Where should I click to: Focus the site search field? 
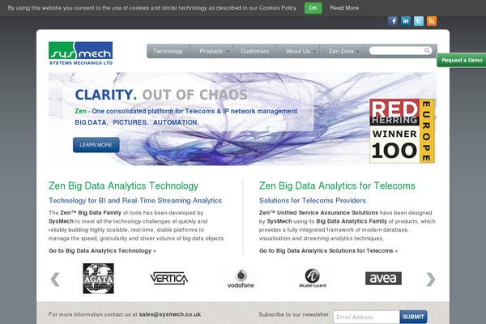(397, 50)
